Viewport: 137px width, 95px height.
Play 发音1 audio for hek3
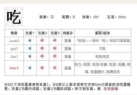point(30,68)
